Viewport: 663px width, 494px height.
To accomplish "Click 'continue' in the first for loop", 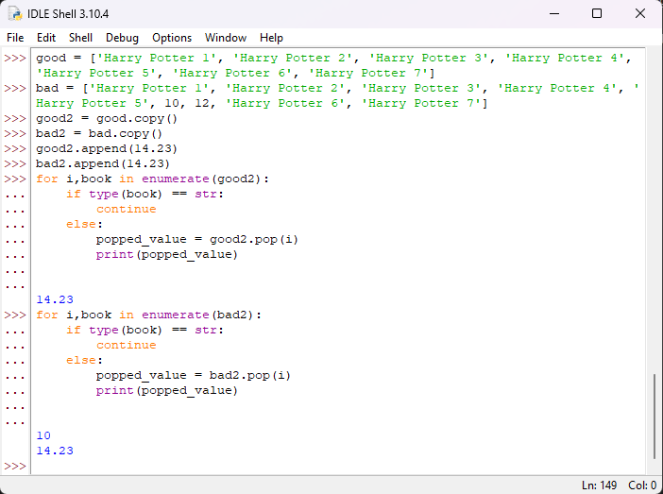I will pyautogui.click(x=126, y=210).
